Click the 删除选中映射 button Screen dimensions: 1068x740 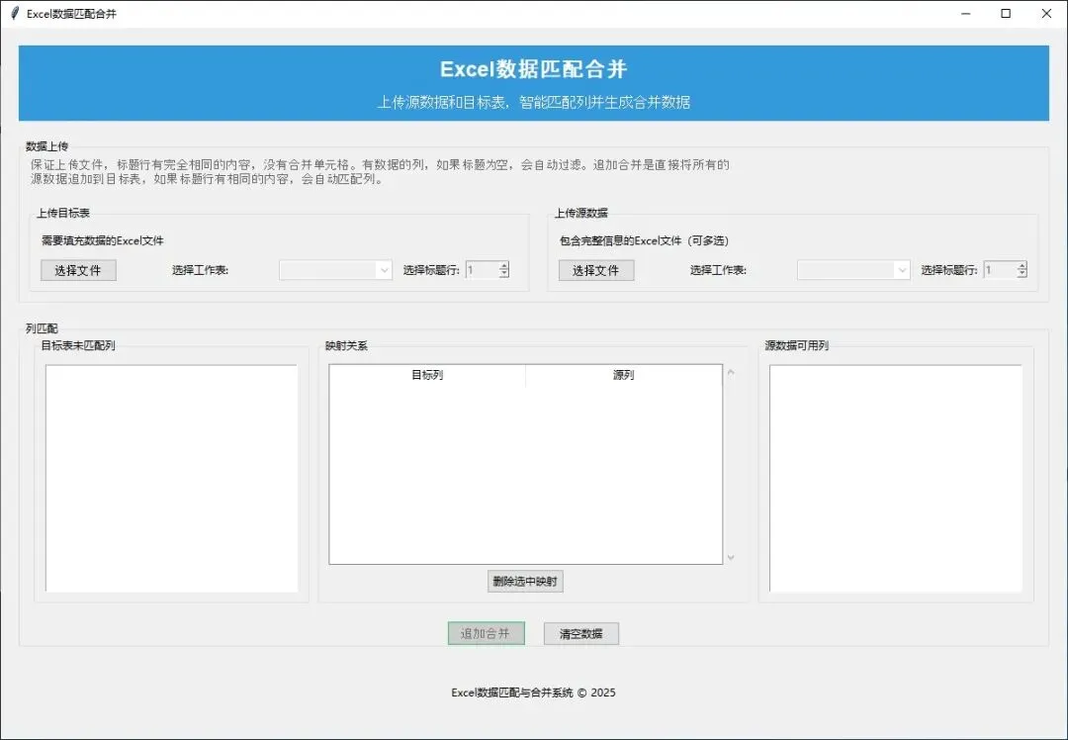tap(525, 582)
